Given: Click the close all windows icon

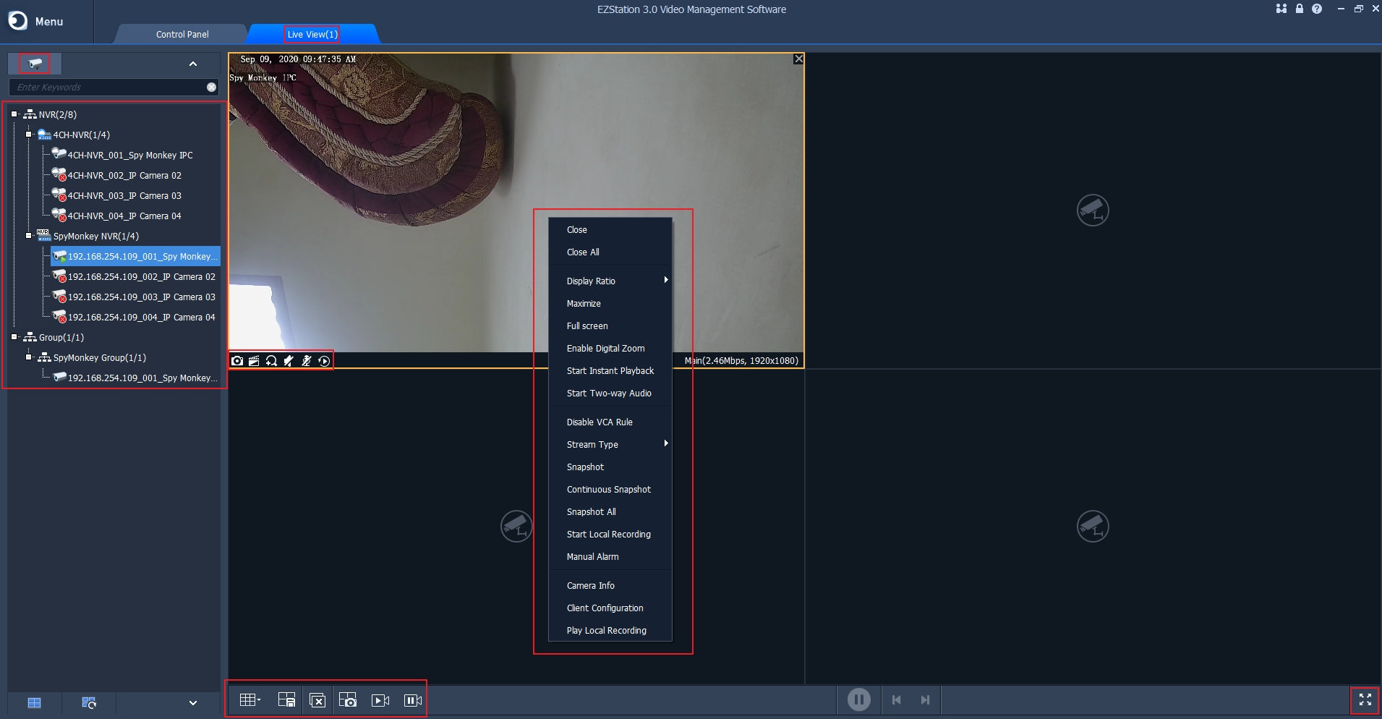Looking at the screenshot, I should (317, 700).
